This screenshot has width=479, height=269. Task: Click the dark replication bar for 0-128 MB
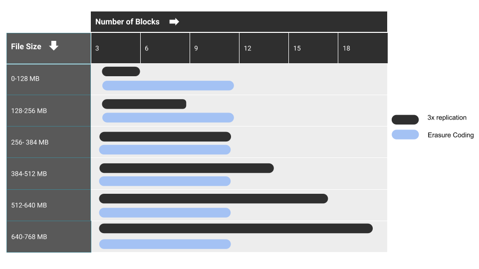tap(121, 72)
